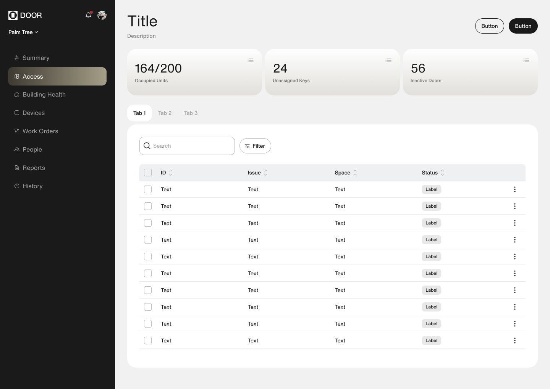Open the three-dot menu of the first row
The height and width of the screenshot is (389, 550).
pos(515,189)
